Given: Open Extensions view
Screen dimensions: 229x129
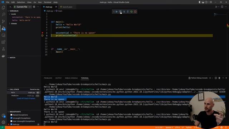Looking at the screenshot, I should [x=3, y=42].
